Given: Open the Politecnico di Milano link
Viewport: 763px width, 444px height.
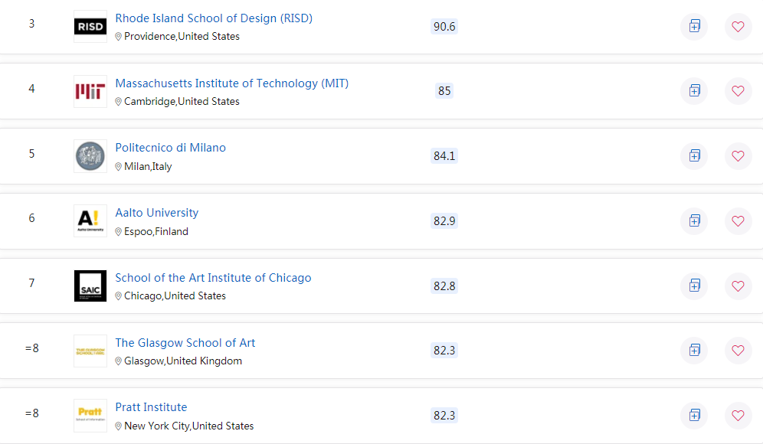Looking at the screenshot, I should [170, 148].
